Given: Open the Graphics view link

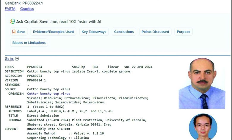Looking at the screenshot, I should [27, 9].
